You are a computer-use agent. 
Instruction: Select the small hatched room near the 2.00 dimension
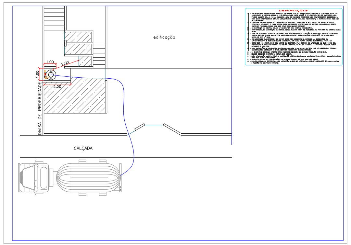point(85,61)
